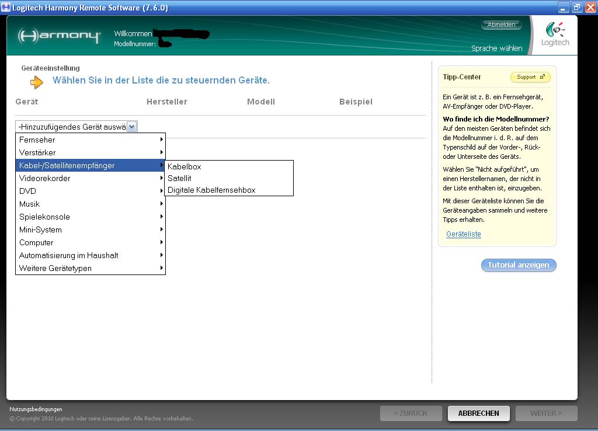The image size is (598, 431).
Task: Open the Verstärker device category
Action: click(x=91, y=152)
